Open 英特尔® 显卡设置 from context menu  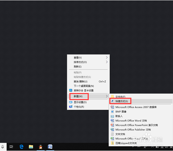coord(88,90)
